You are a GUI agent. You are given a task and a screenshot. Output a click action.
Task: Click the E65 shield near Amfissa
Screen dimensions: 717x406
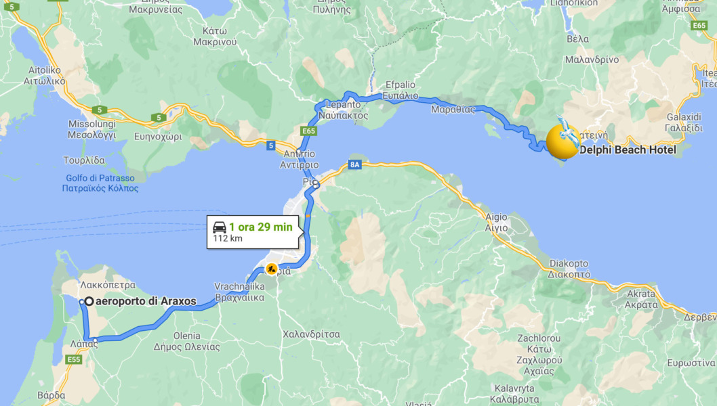point(699,26)
